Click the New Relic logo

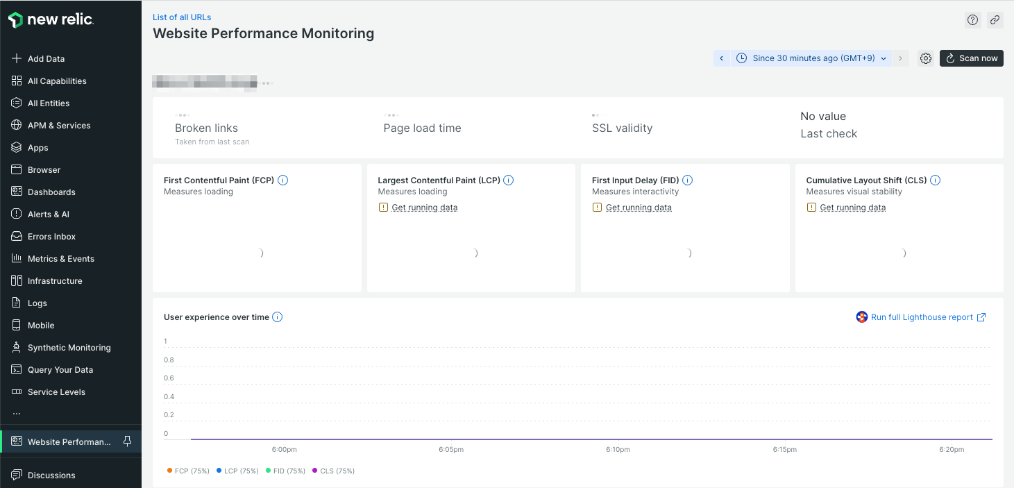click(x=51, y=20)
